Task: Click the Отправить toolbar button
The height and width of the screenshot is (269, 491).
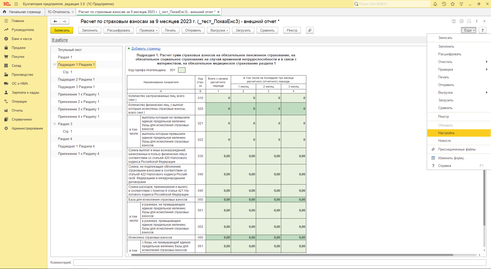Action: click(193, 30)
